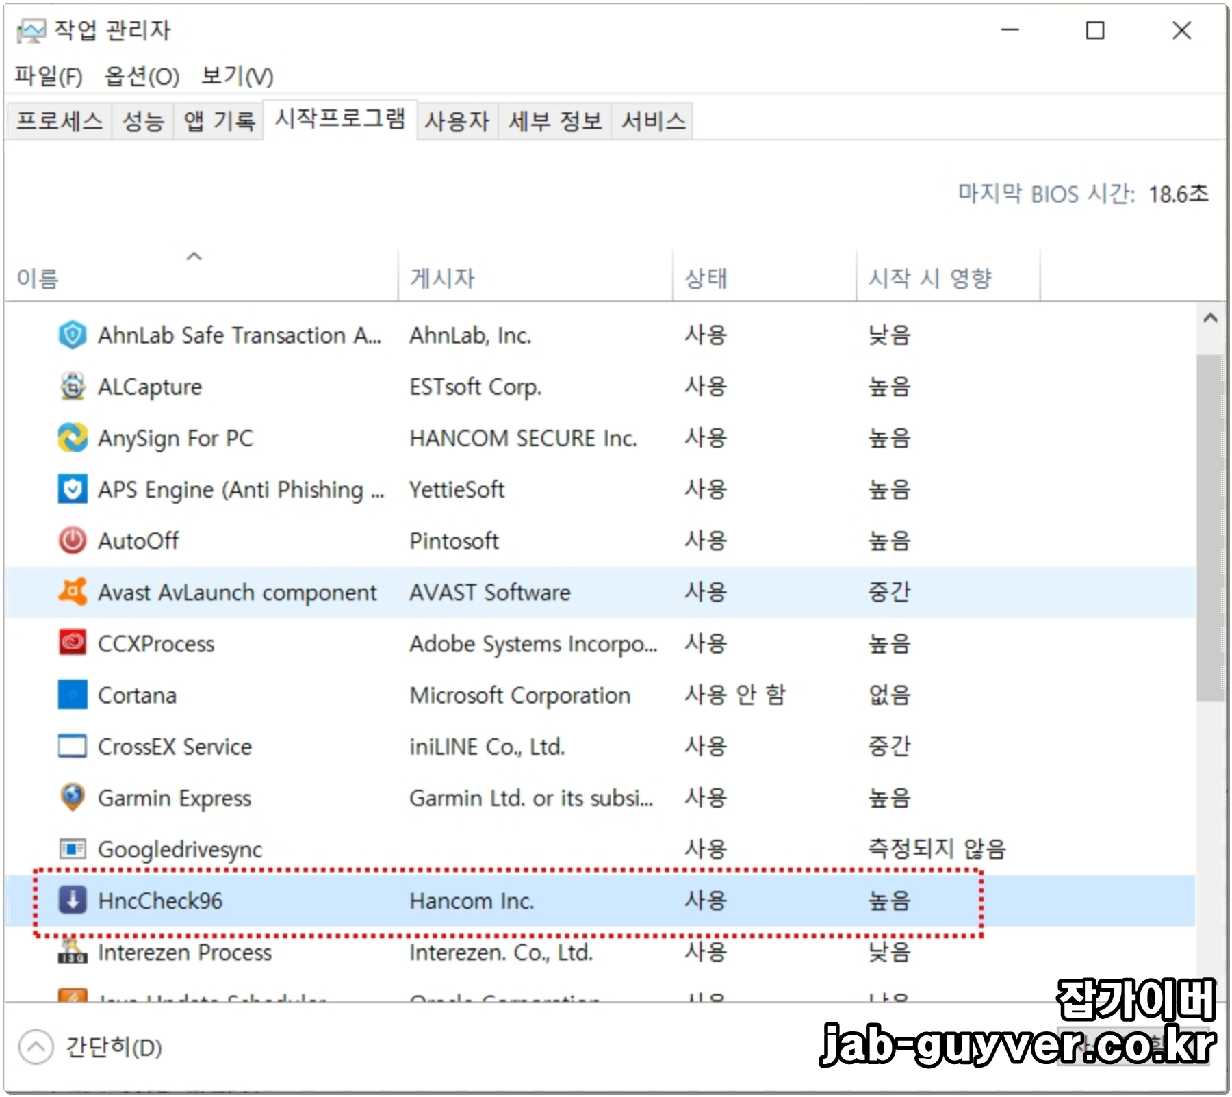The width and height of the screenshot is (1232, 1097).
Task: Click the iniLINE Co., Ltd. publisher cell
Action: tap(487, 747)
